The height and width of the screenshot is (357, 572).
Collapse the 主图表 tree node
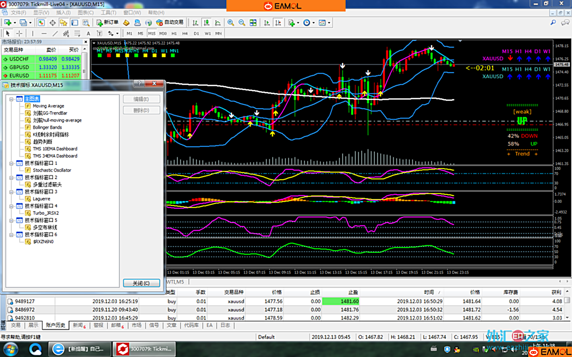[11, 99]
